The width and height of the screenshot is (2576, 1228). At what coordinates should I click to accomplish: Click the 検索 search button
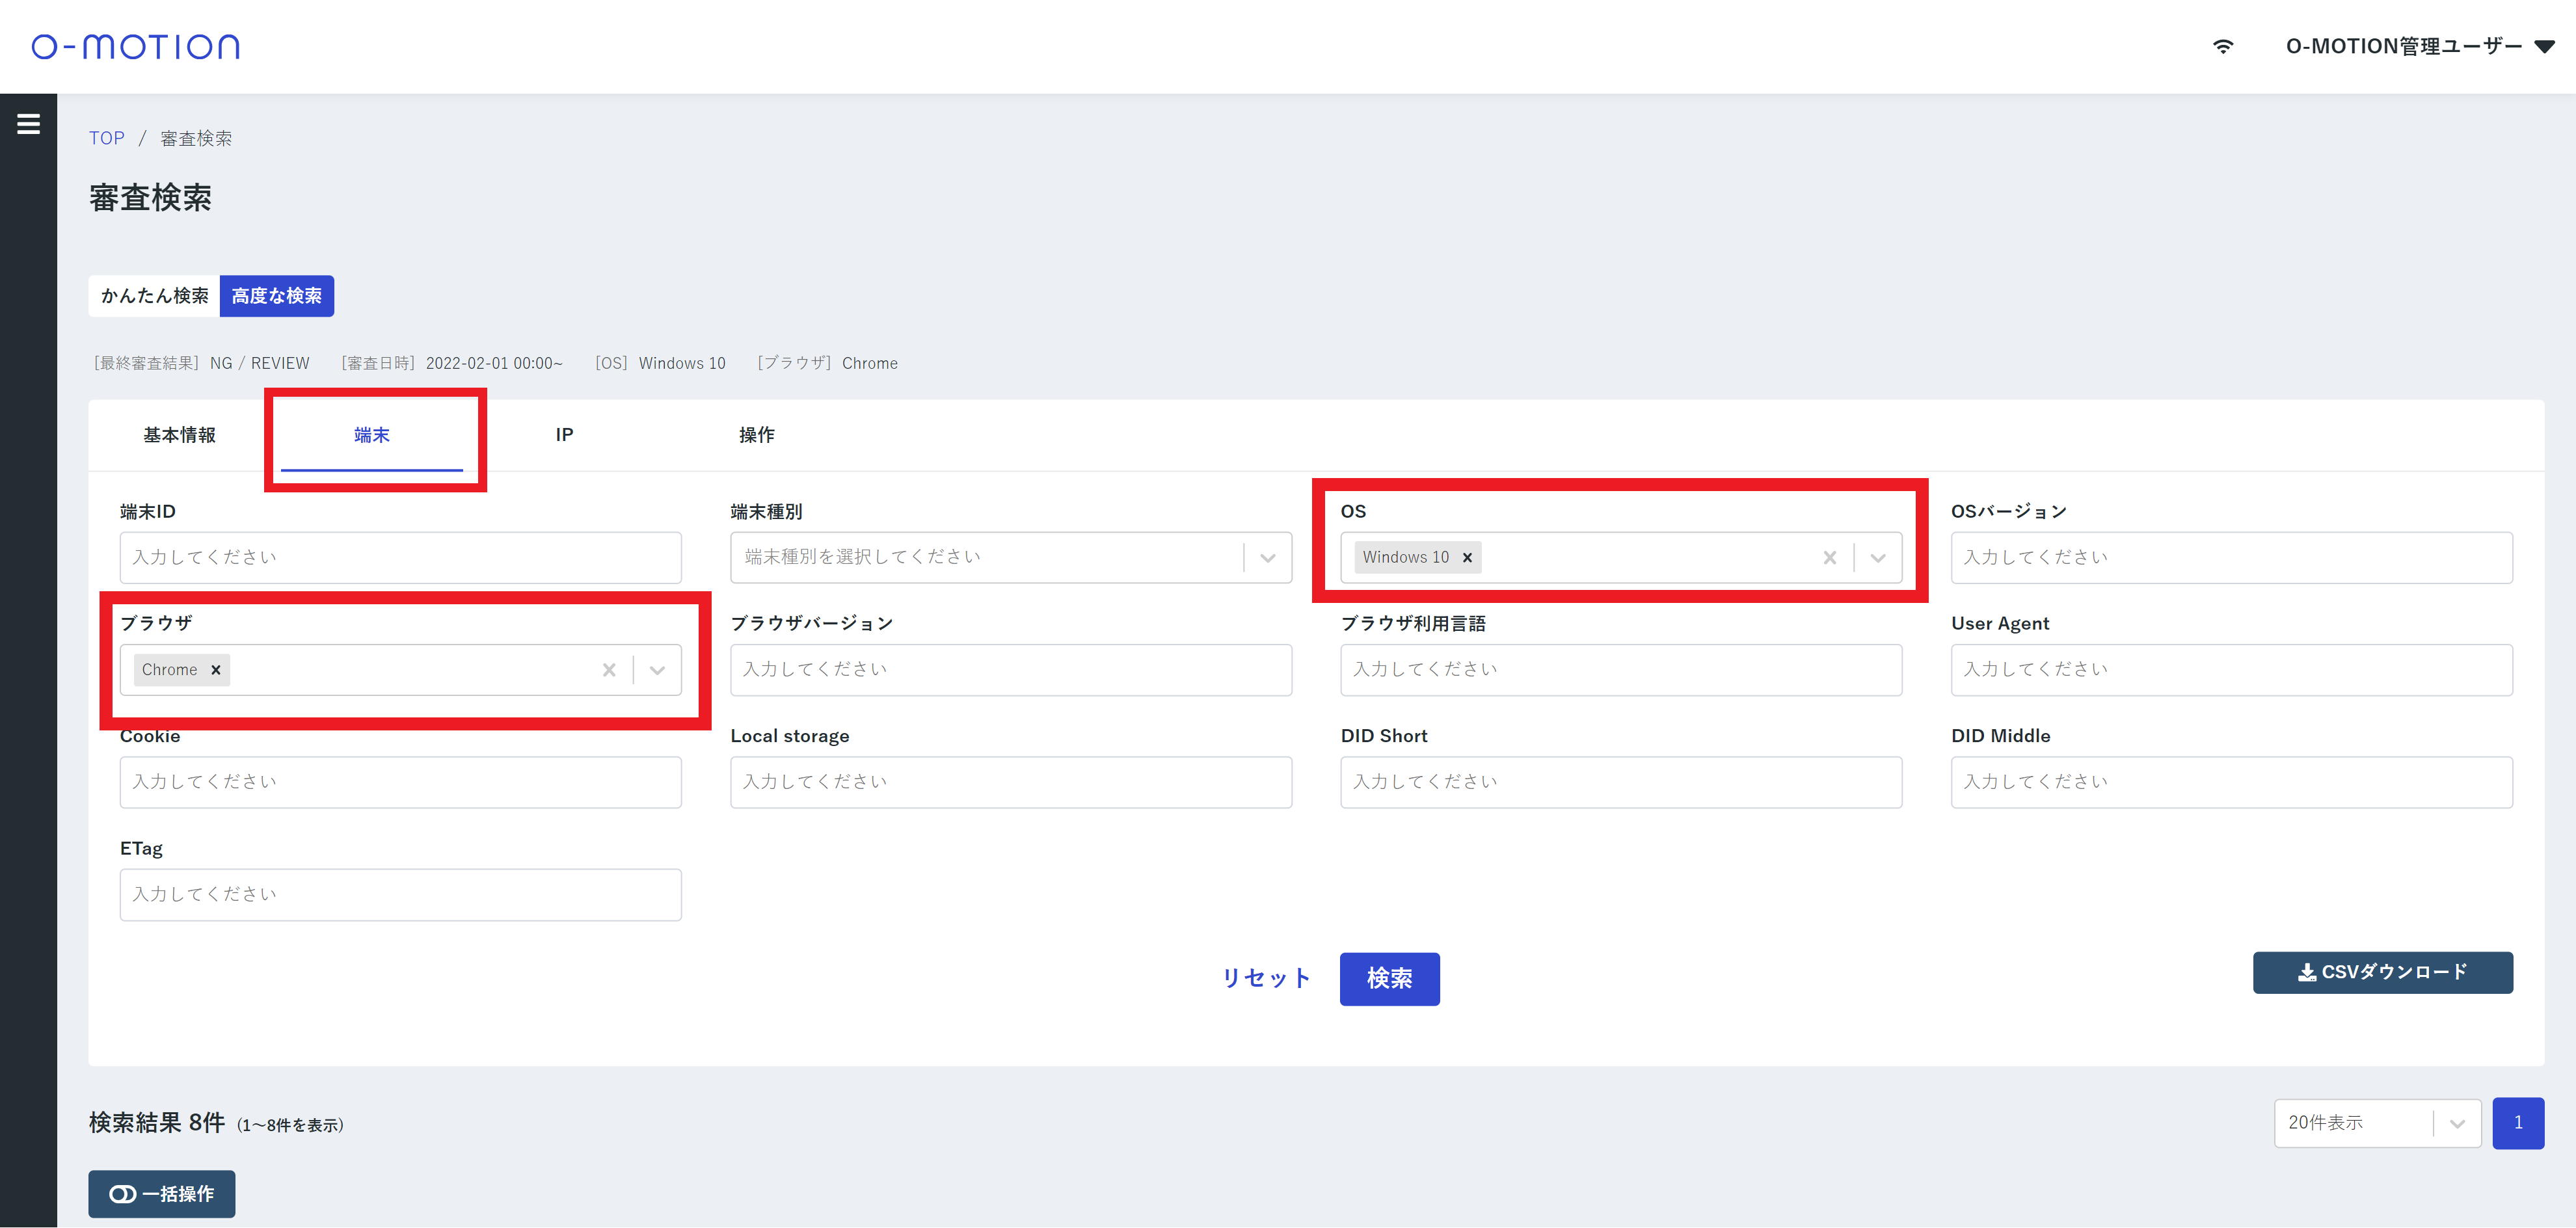click(x=1389, y=978)
